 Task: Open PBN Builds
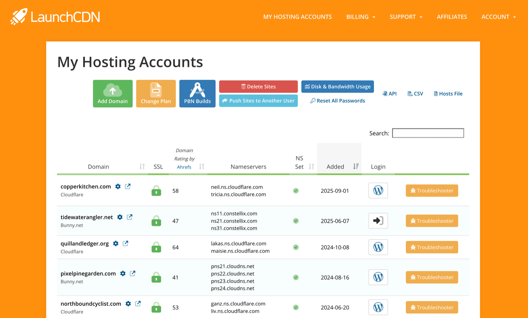click(197, 94)
